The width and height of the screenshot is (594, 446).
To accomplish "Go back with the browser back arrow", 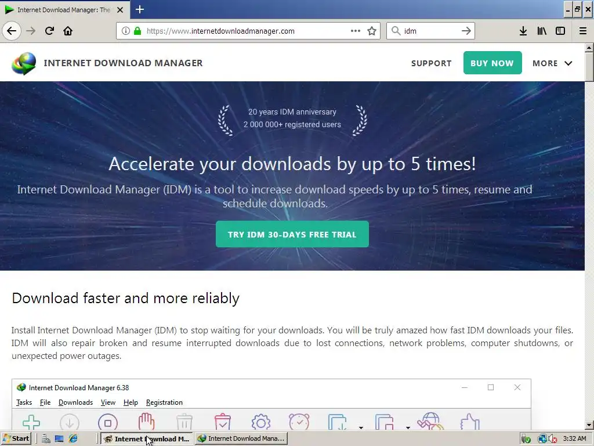I will [12, 31].
